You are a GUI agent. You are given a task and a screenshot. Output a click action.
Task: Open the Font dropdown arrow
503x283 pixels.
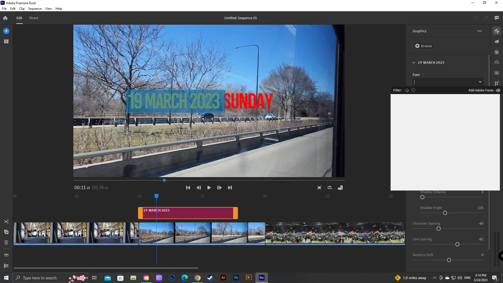[x=480, y=82]
